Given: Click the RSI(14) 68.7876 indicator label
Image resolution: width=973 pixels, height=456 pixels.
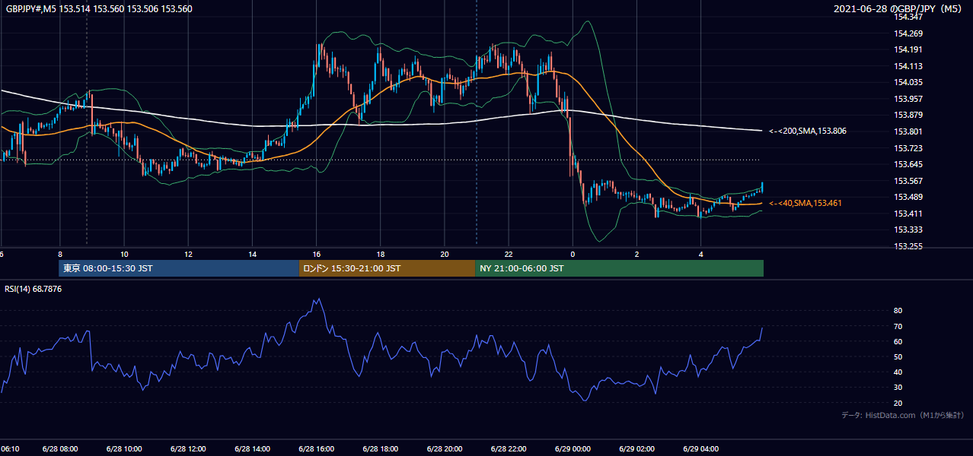Looking at the screenshot, I should [33, 289].
